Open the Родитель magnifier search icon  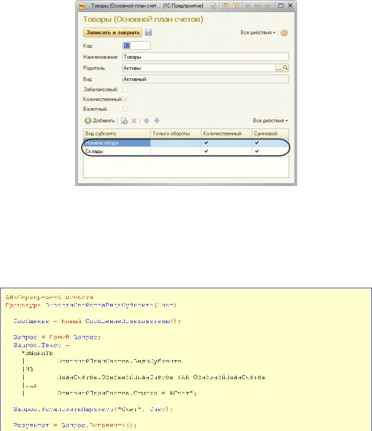[285, 68]
